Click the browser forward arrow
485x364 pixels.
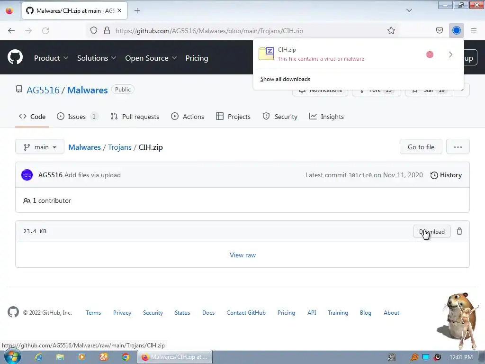point(28,31)
